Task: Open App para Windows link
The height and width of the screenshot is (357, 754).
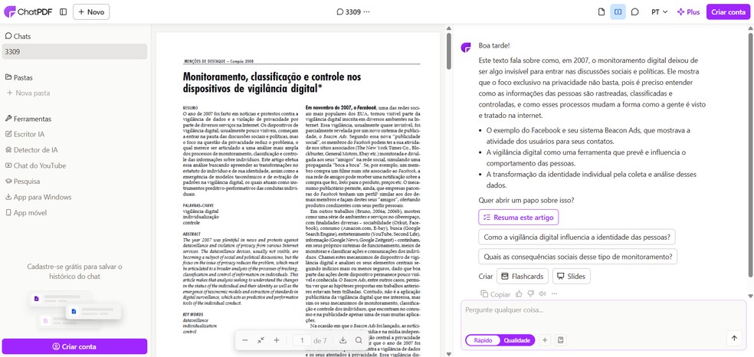Action: (x=38, y=197)
